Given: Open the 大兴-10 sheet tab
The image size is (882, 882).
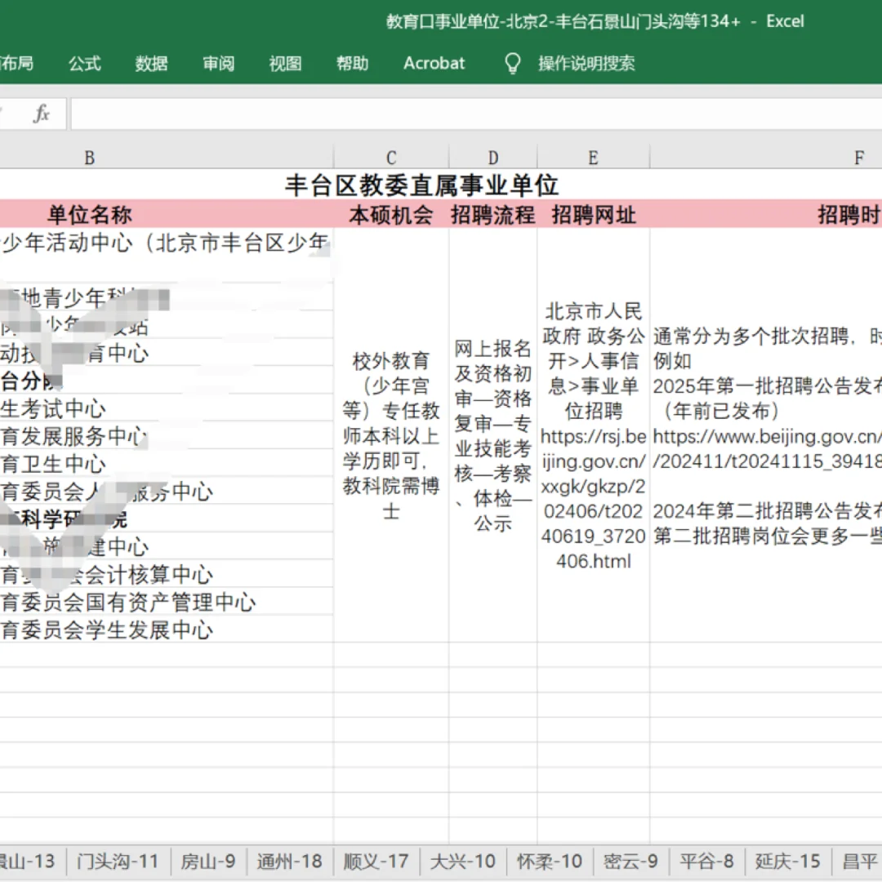Looking at the screenshot, I should 463,861.
